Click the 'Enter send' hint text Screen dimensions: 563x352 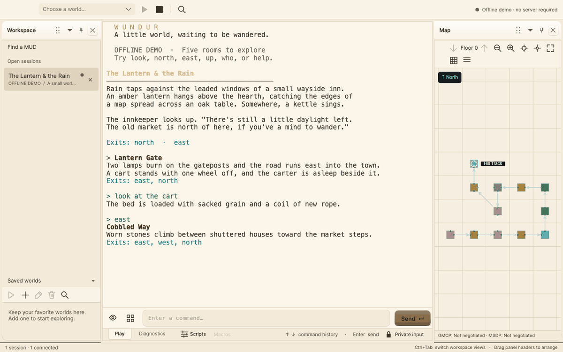(x=366, y=334)
